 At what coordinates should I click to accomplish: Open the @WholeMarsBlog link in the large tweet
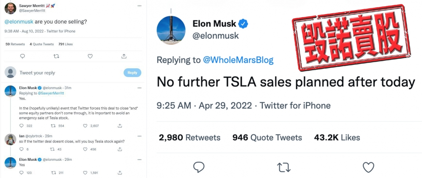pos(238,60)
